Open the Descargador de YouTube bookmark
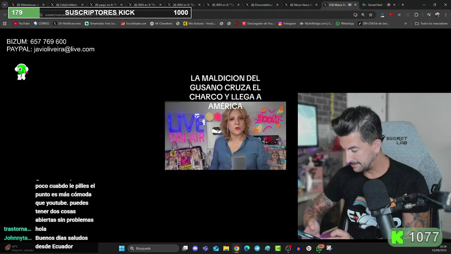Viewport: 451px width, 254px height. tap(258, 24)
